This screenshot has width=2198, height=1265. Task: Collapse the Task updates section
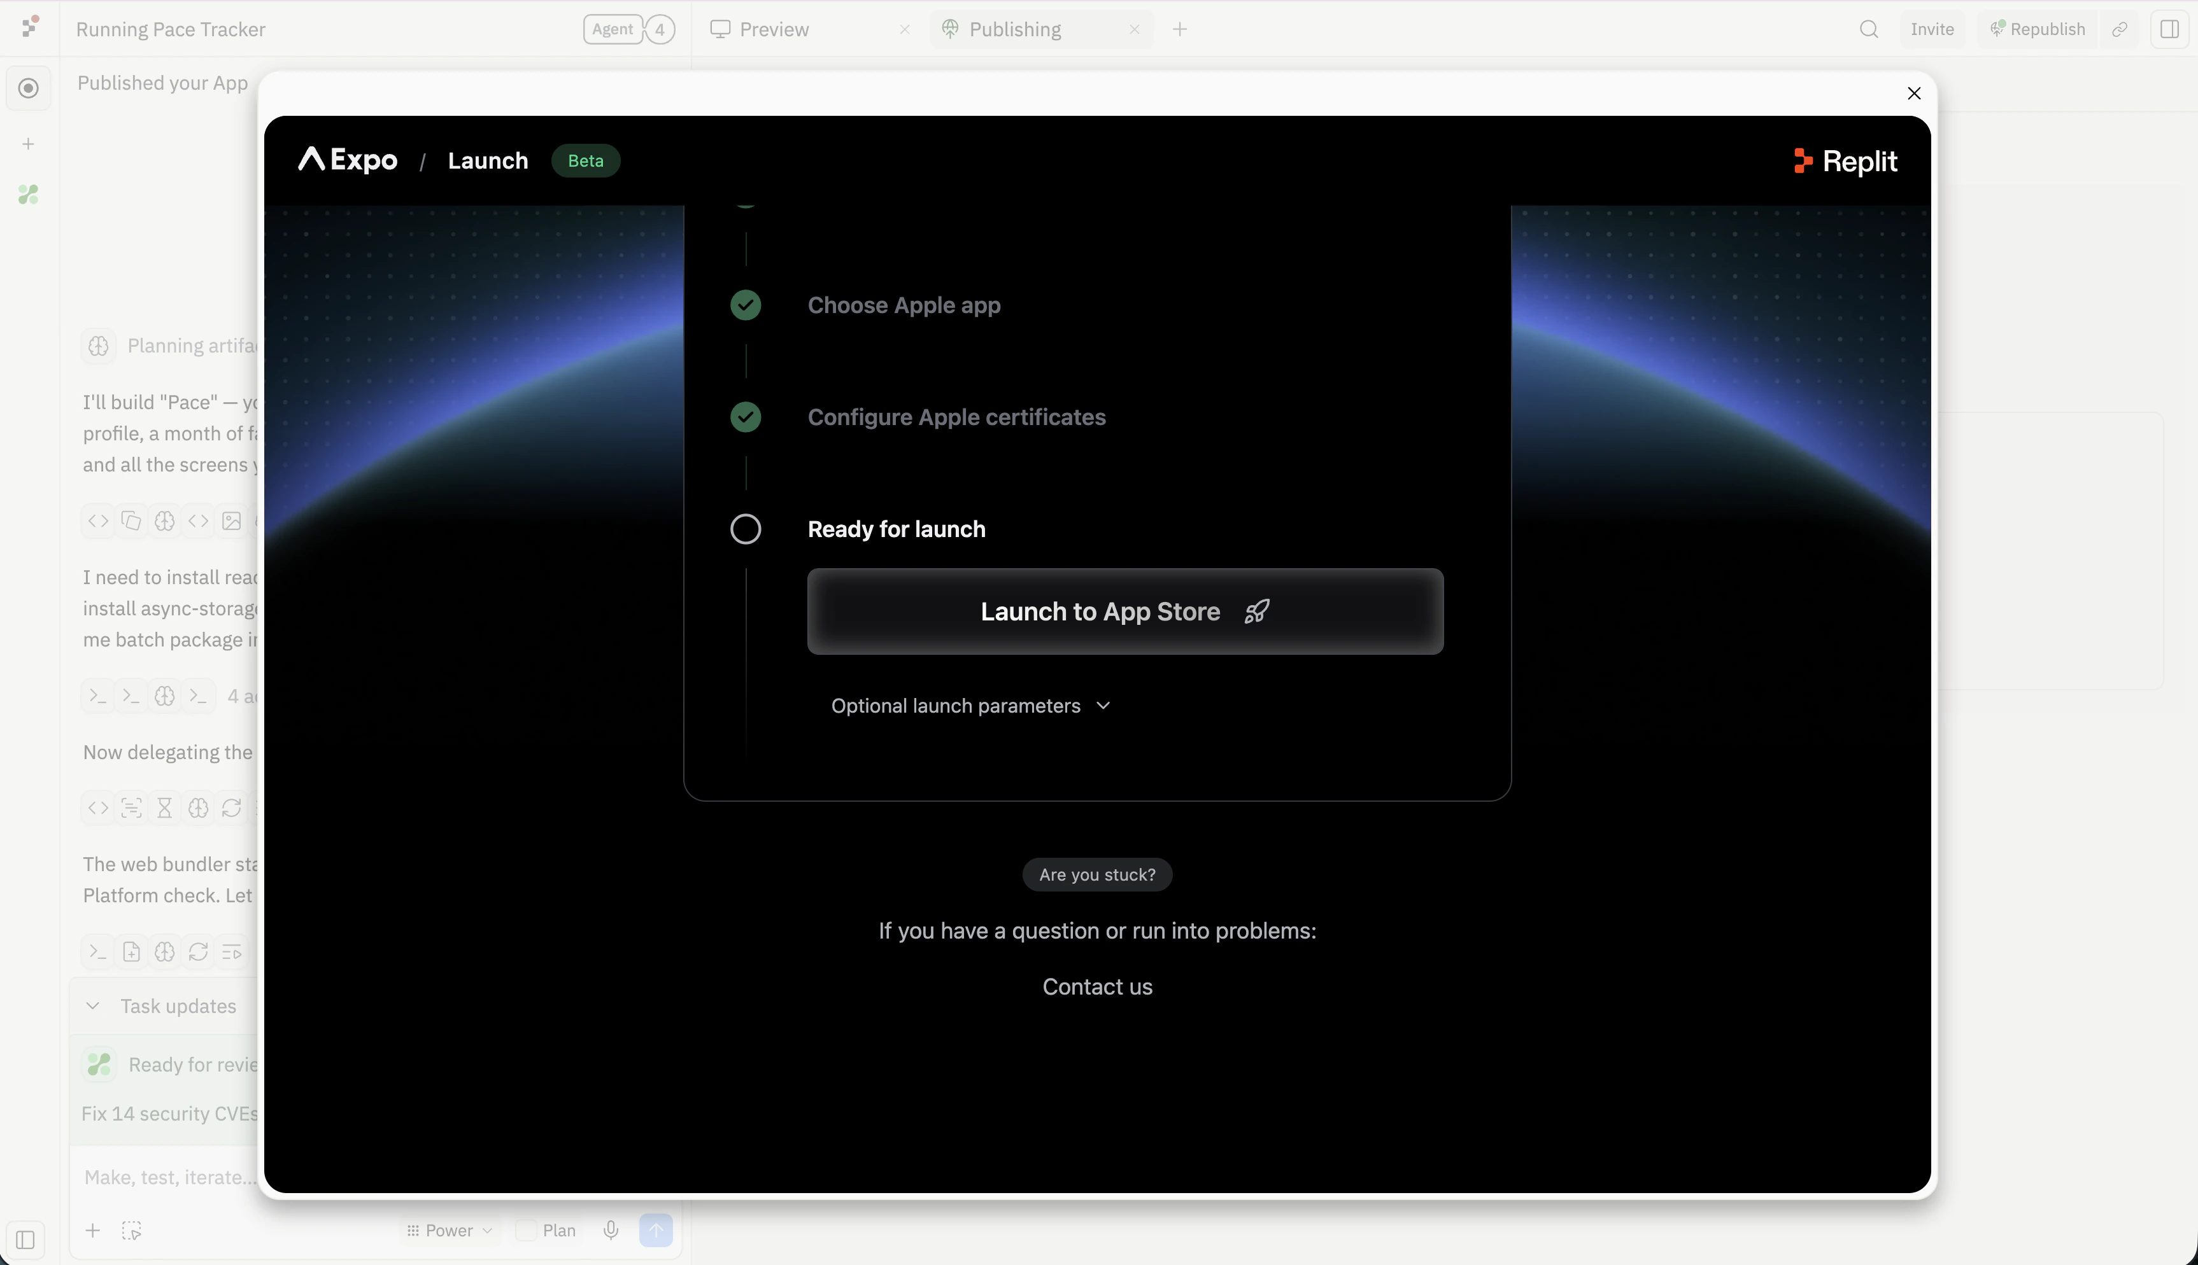tap(93, 1006)
